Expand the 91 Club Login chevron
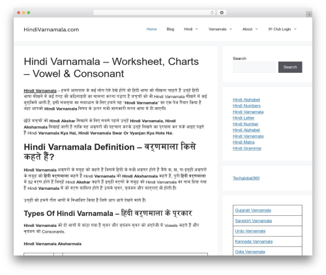This screenshot has height=275, width=326. pyautogui.click(x=295, y=29)
